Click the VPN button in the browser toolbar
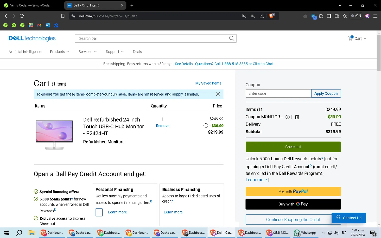The width and height of the screenshot is (381, 238). coord(356,16)
